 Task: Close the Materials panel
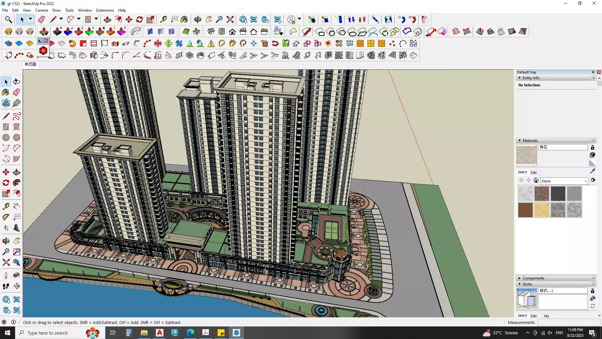pyautogui.click(x=594, y=141)
